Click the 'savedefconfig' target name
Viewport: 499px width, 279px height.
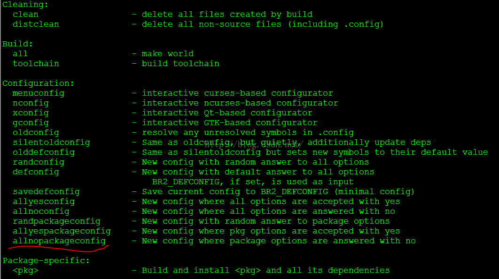pyautogui.click(x=46, y=192)
